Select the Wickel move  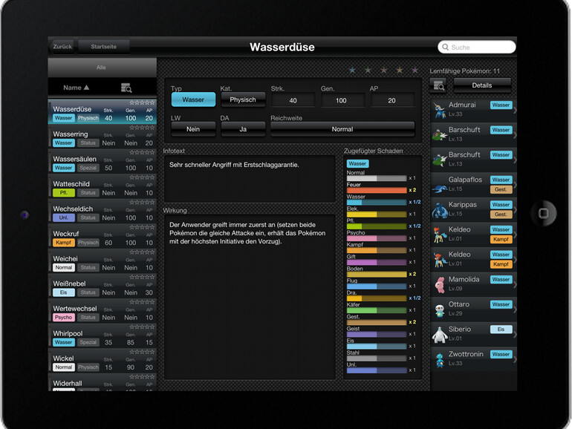[x=103, y=361]
